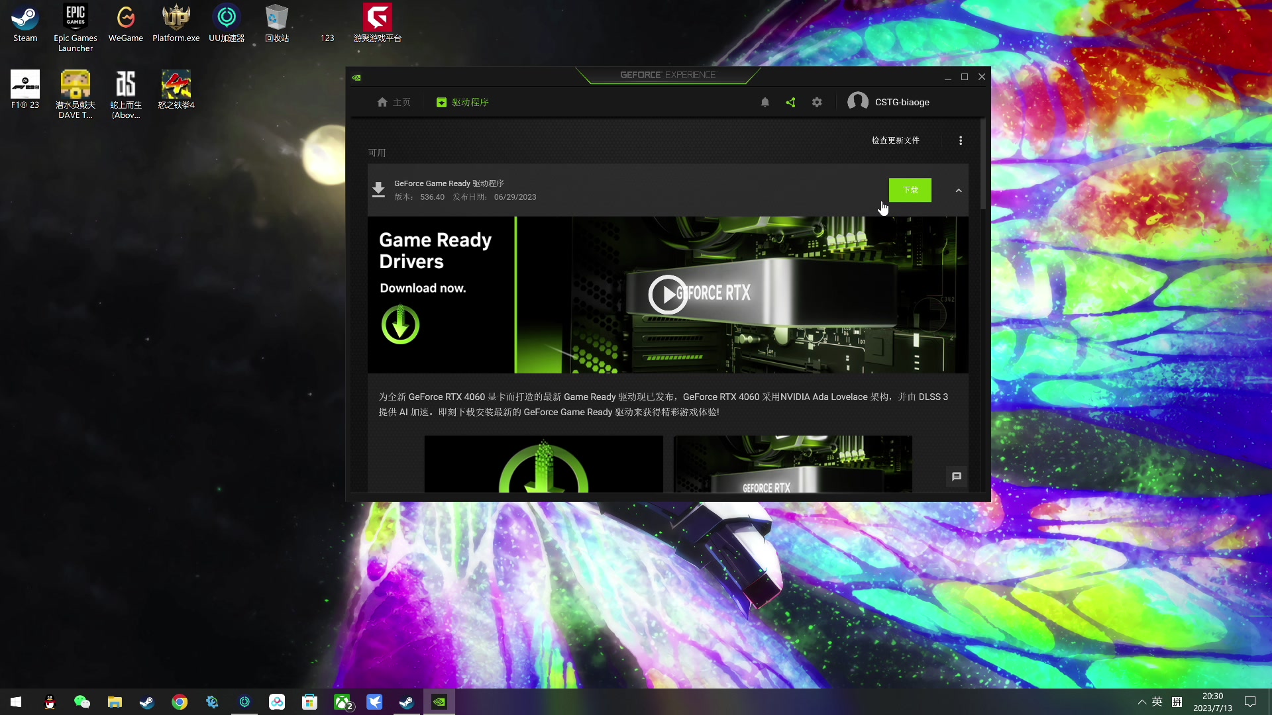Launch Google Chrome from the taskbar

click(x=180, y=702)
